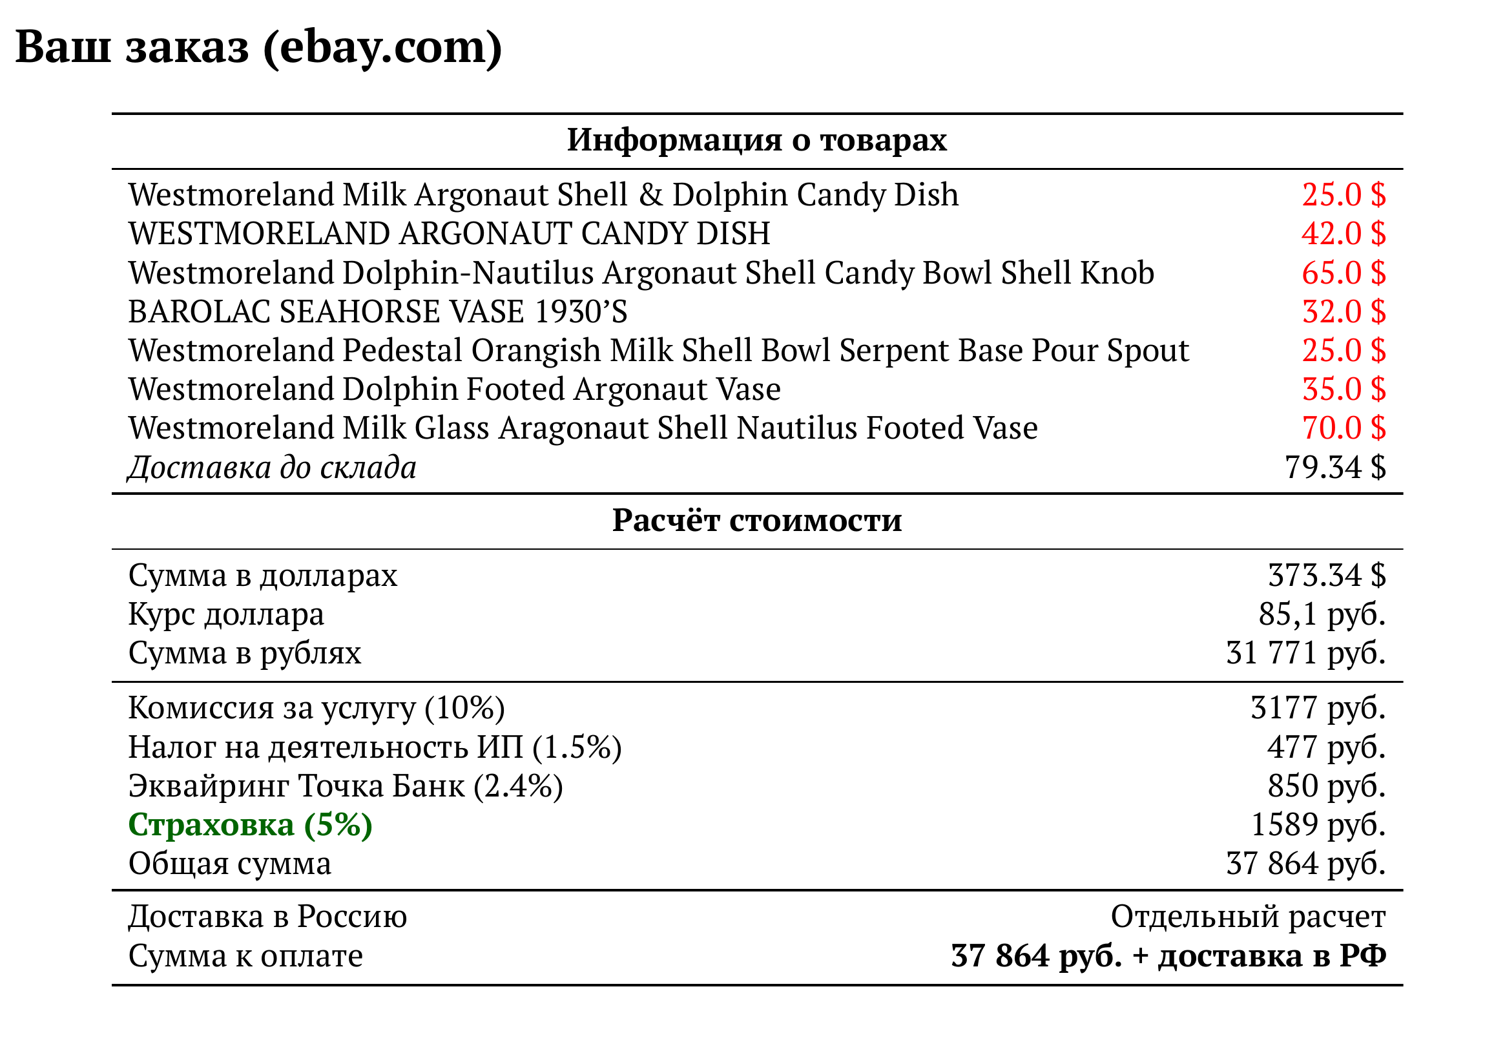The width and height of the screenshot is (1505, 1042).
Task: Click the "Расчёт стоимости" section header
Action: (756, 520)
